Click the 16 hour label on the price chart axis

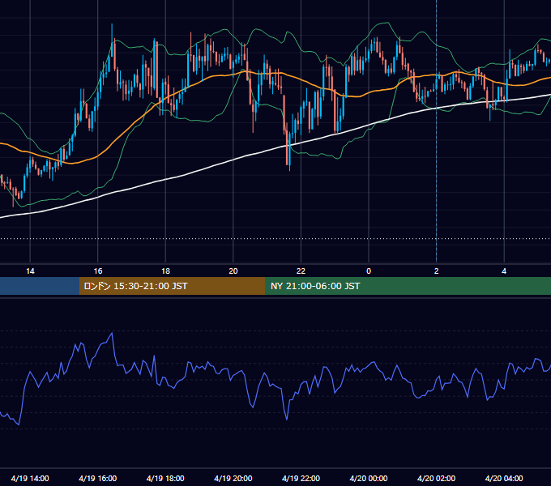(98, 271)
